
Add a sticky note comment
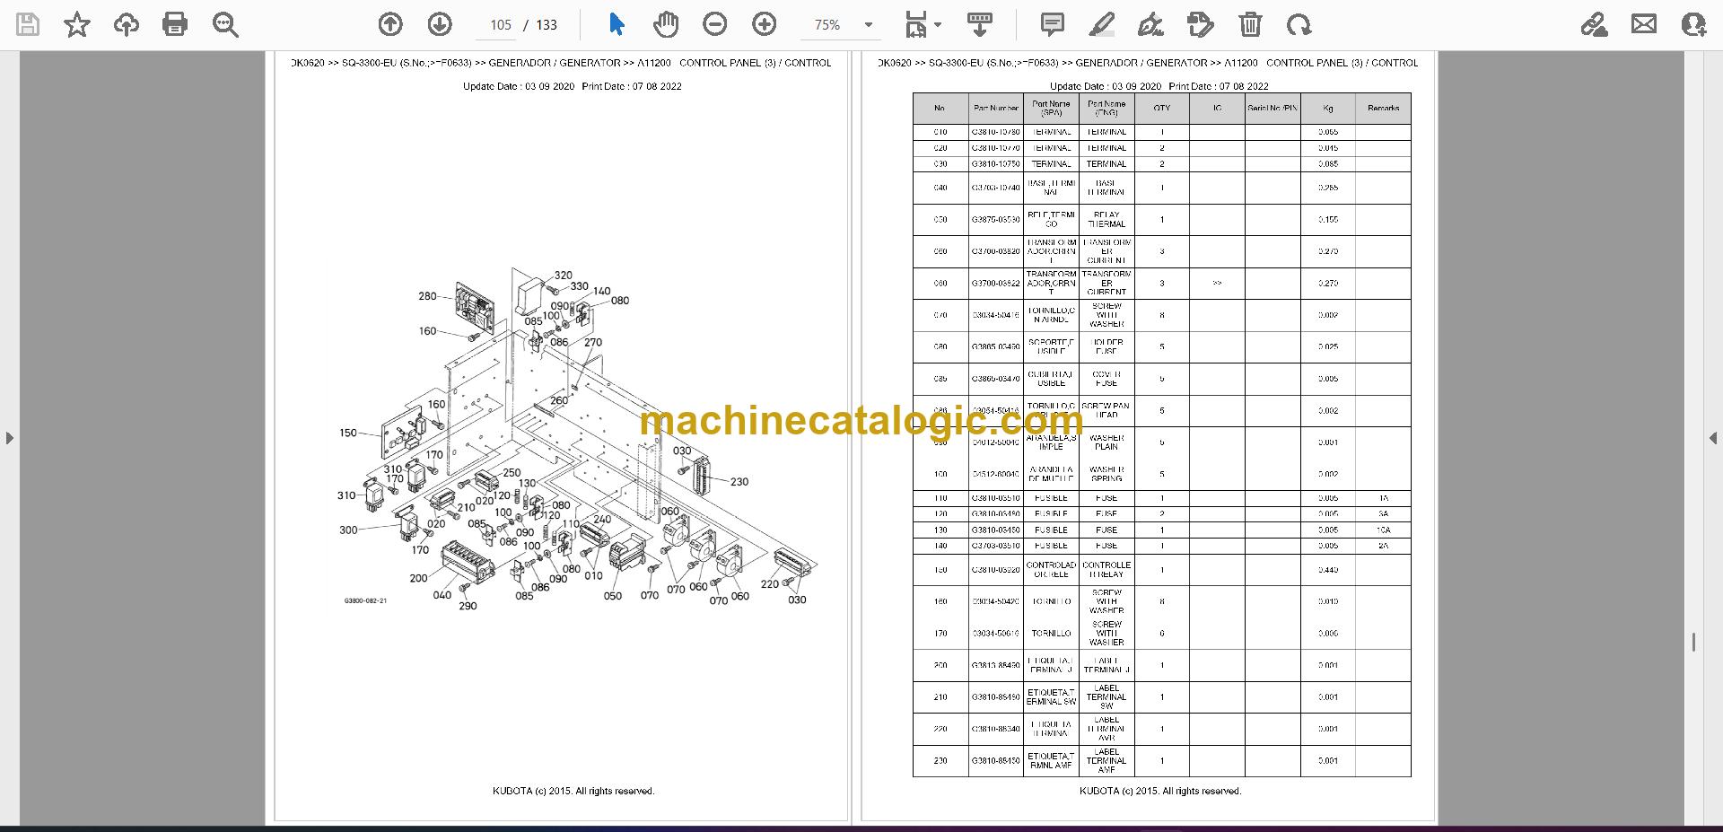click(1052, 24)
